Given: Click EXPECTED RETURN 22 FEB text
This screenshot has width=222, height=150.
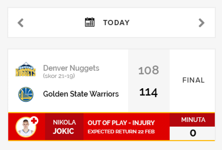Looking at the screenshot, I should point(121,132).
